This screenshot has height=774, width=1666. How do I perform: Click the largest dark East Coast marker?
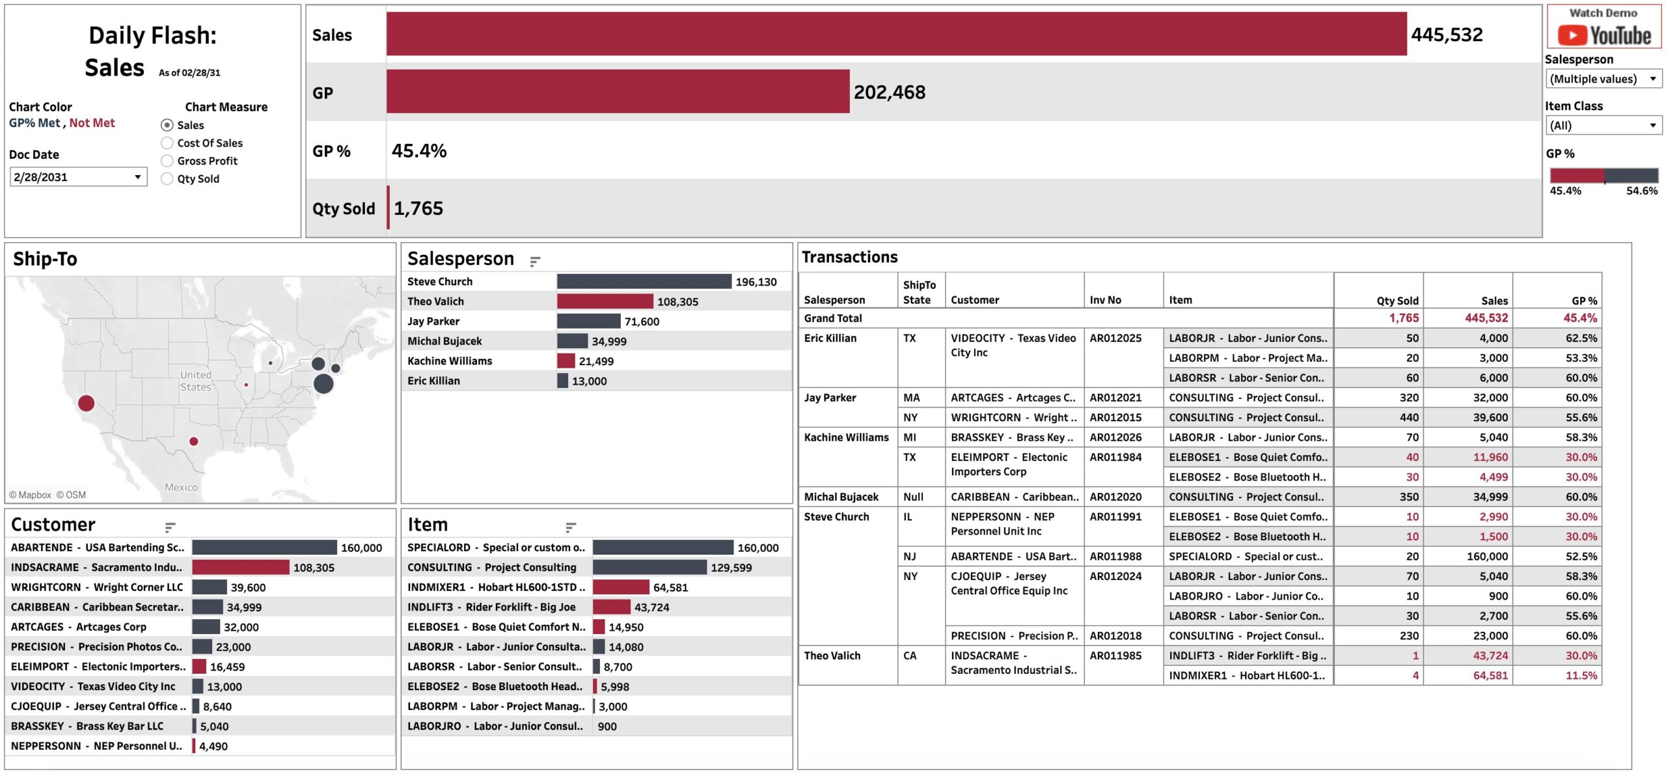click(323, 383)
